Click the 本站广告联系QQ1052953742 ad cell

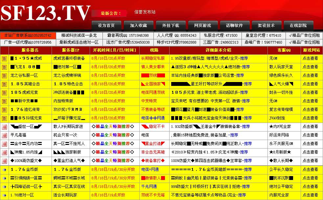point(28,35)
